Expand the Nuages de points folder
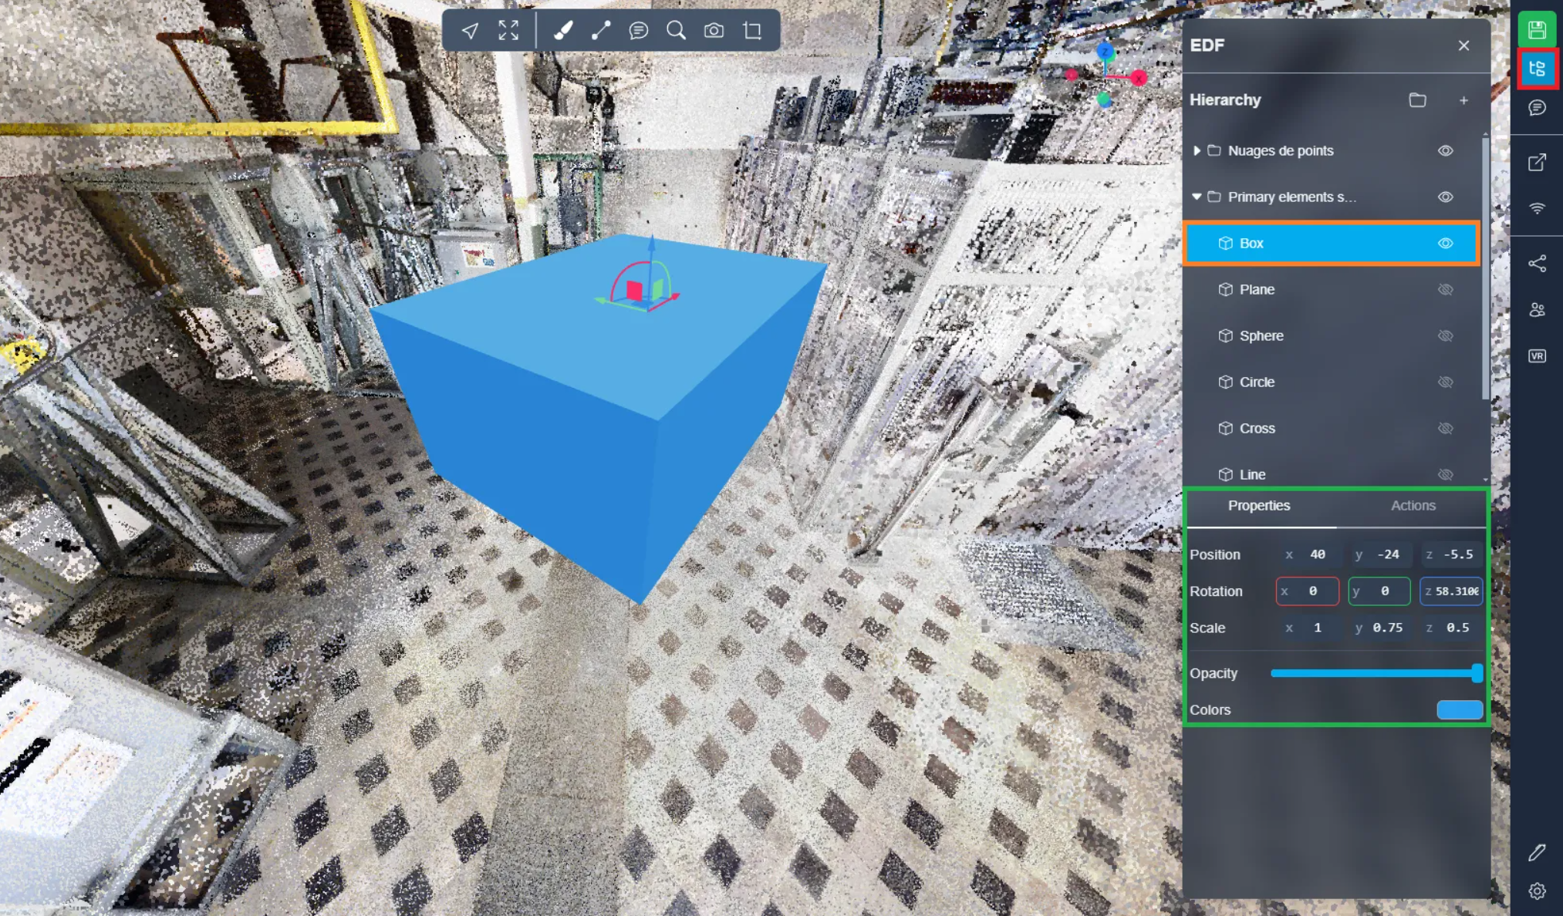The width and height of the screenshot is (1563, 916). [x=1197, y=151]
